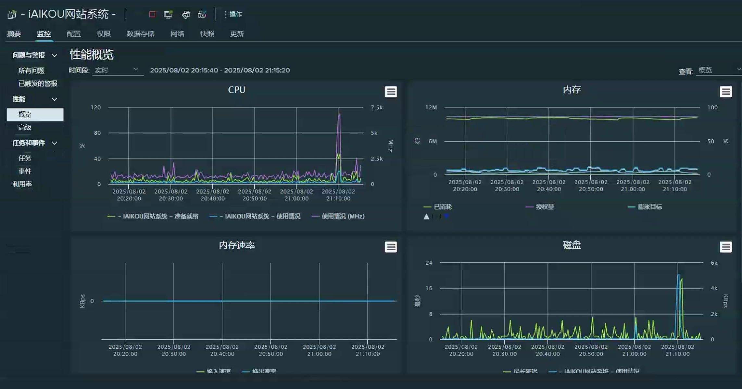Switch to the 配置 tab
The width and height of the screenshot is (742, 389).
pyautogui.click(x=74, y=33)
